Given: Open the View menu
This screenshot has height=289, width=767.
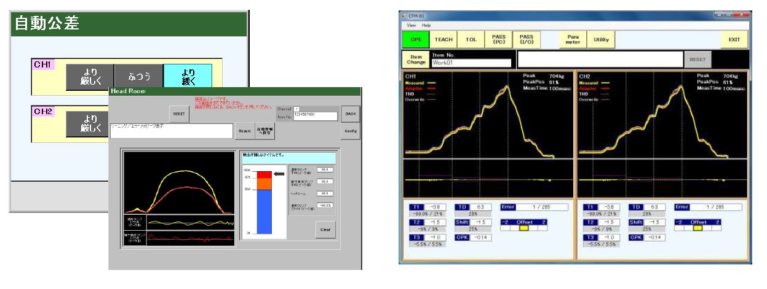Looking at the screenshot, I should click(411, 25).
